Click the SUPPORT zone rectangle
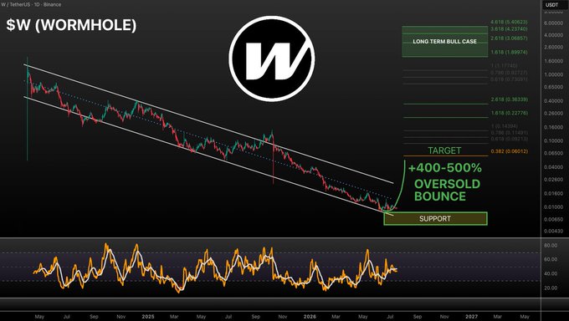569x321 pixels. pyautogui.click(x=435, y=219)
